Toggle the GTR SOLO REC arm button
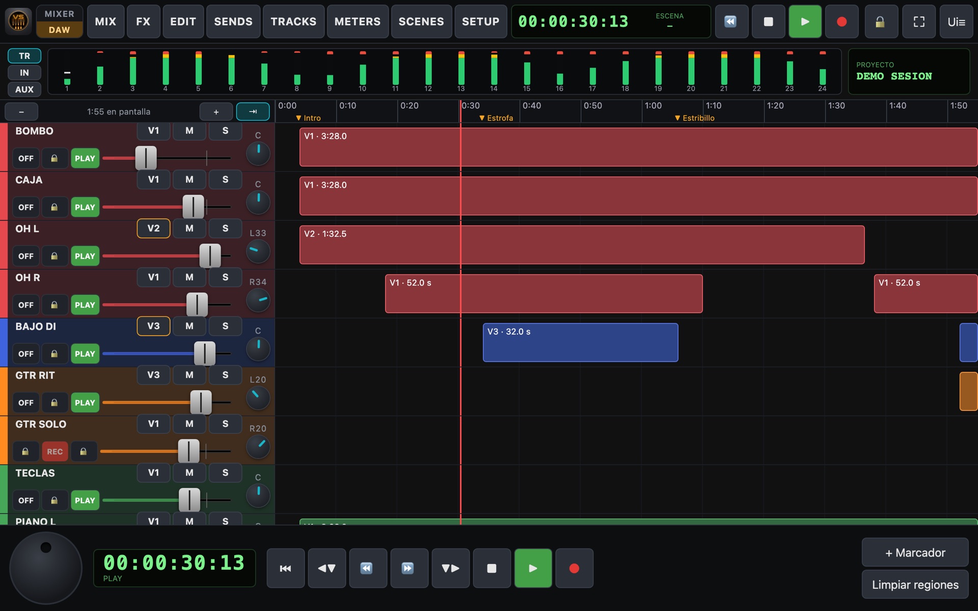 pyautogui.click(x=55, y=452)
